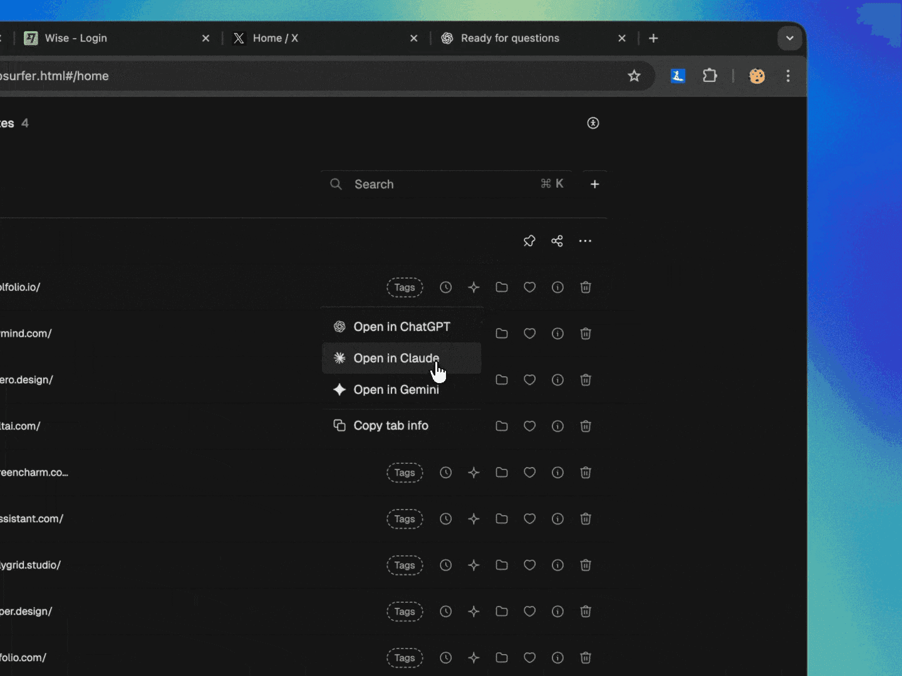Favorite the ygrid.studio tab
Screen dimensions: 902x676
tap(529, 565)
